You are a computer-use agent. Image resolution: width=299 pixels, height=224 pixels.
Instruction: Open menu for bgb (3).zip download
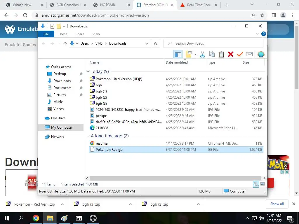click(x=130, y=204)
